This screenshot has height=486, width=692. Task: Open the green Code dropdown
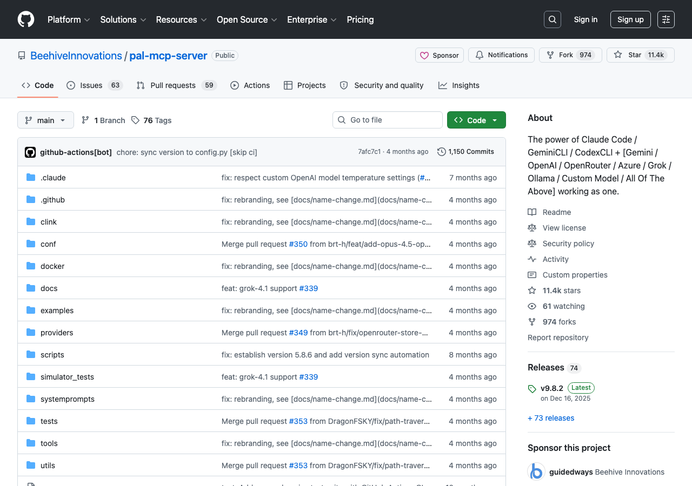[x=476, y=120]
